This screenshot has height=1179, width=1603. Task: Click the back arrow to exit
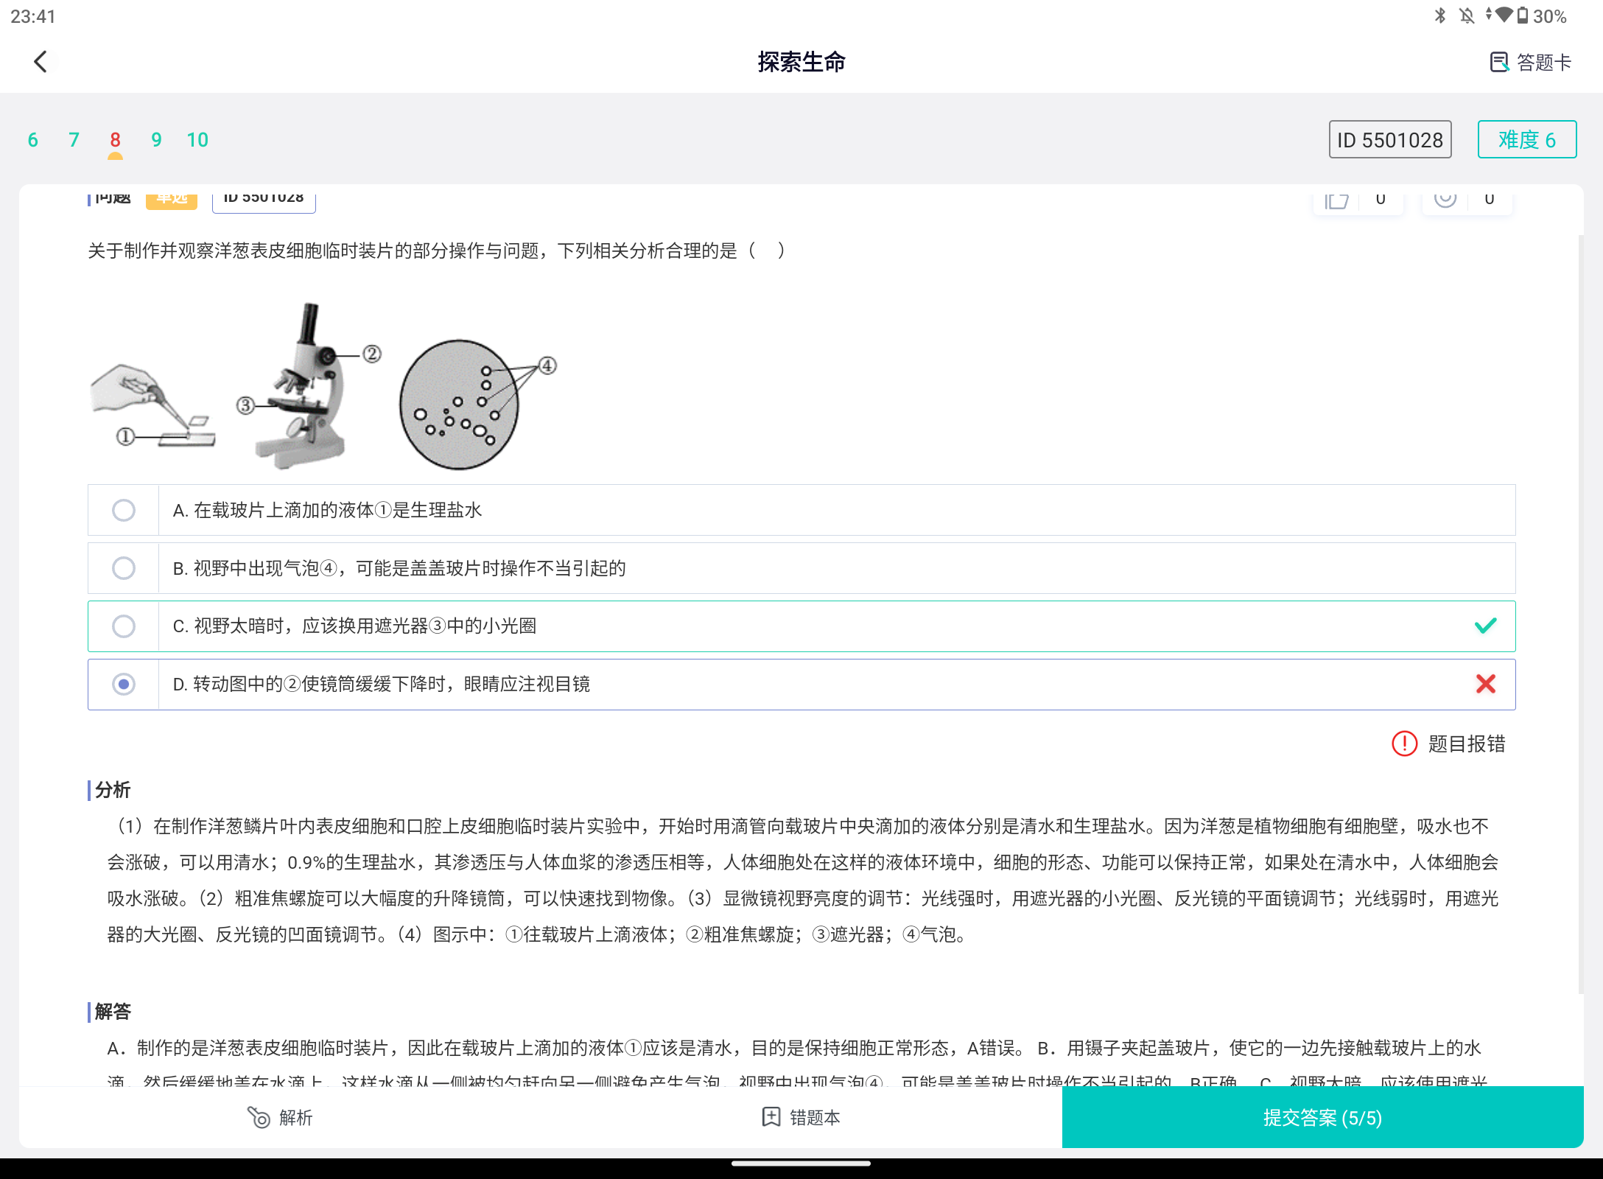point(42,62)
